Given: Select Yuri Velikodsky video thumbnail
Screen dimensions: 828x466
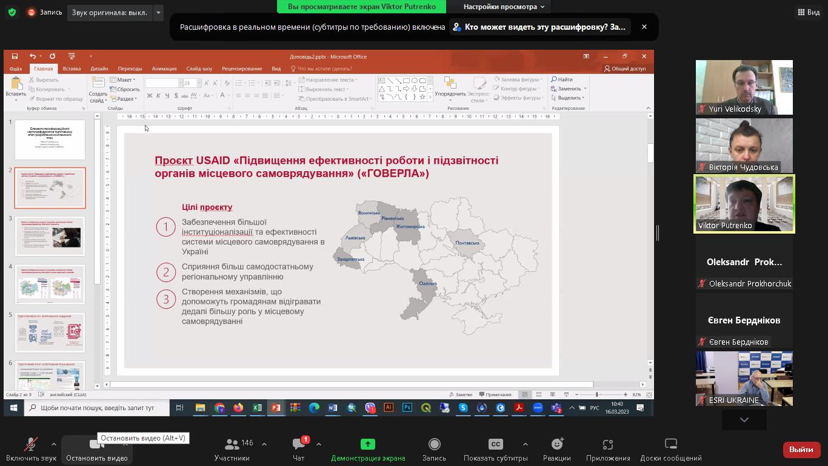Looking at the screenshot, I should tap(744, 87).
